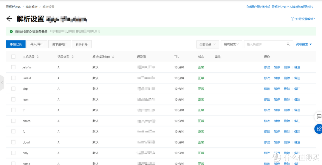Viewport: 322px width, 165px height.
Task: Check the only record checkbox
Action: tap(13, 153)
